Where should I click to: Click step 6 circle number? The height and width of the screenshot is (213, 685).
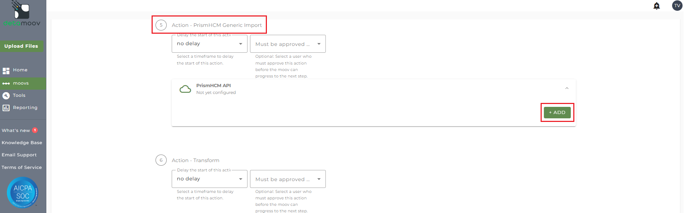click(161, 160)
